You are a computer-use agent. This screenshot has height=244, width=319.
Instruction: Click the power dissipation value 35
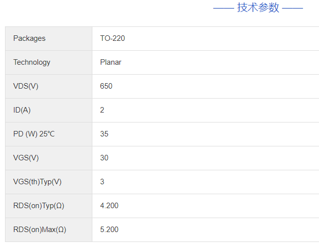(x=104, y=134)
